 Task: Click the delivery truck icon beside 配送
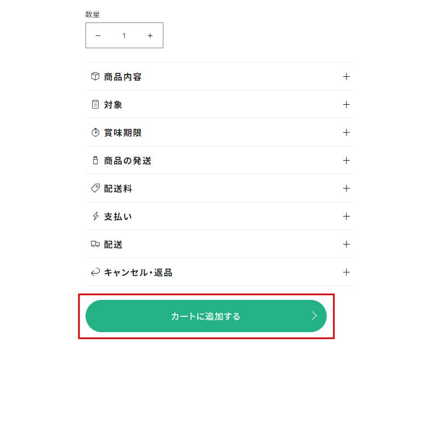pos(95,244)
